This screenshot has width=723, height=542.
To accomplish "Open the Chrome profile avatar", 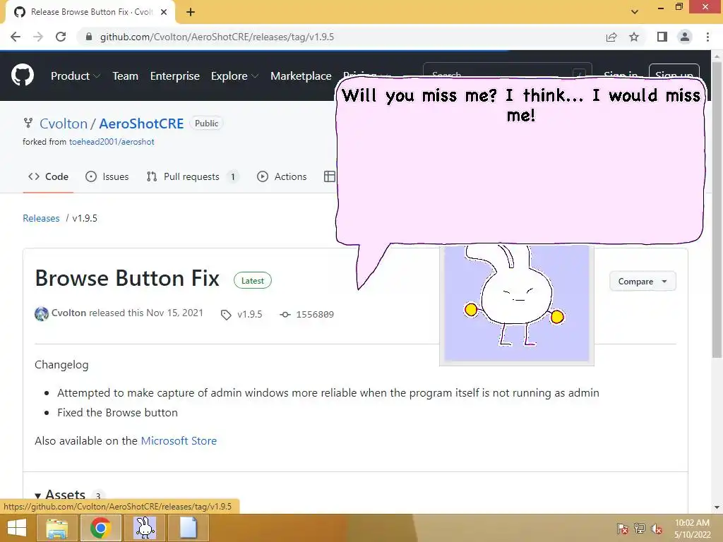I will point(685,37).
